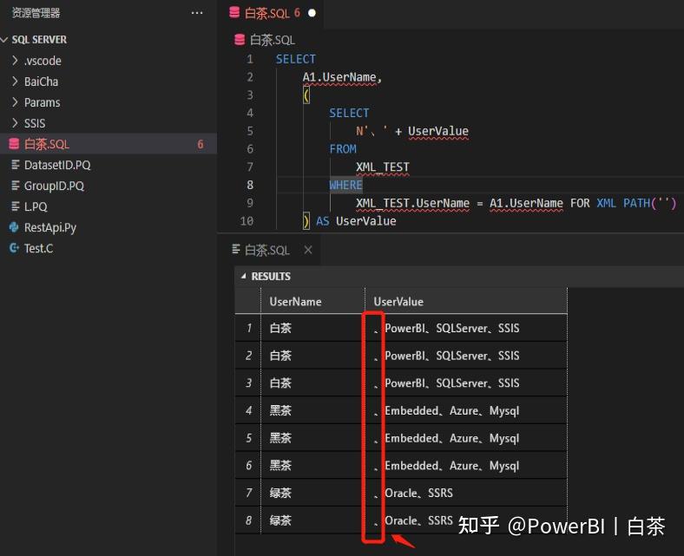Click the database icon in the breadcrumb

[x=240, y=40]
